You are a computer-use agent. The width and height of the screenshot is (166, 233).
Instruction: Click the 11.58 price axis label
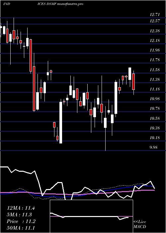[x=155, y=70]
